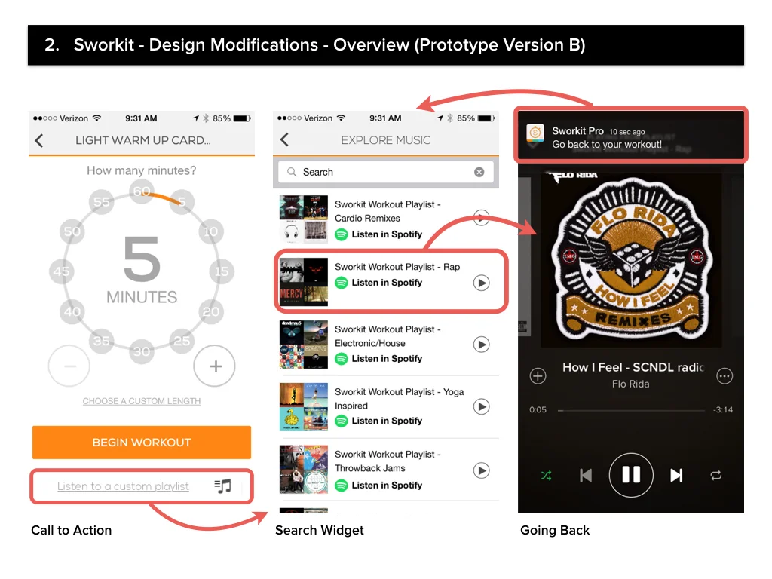
Task: Play the Yoga Inspired playlist
Action: [x=481, y=406]
